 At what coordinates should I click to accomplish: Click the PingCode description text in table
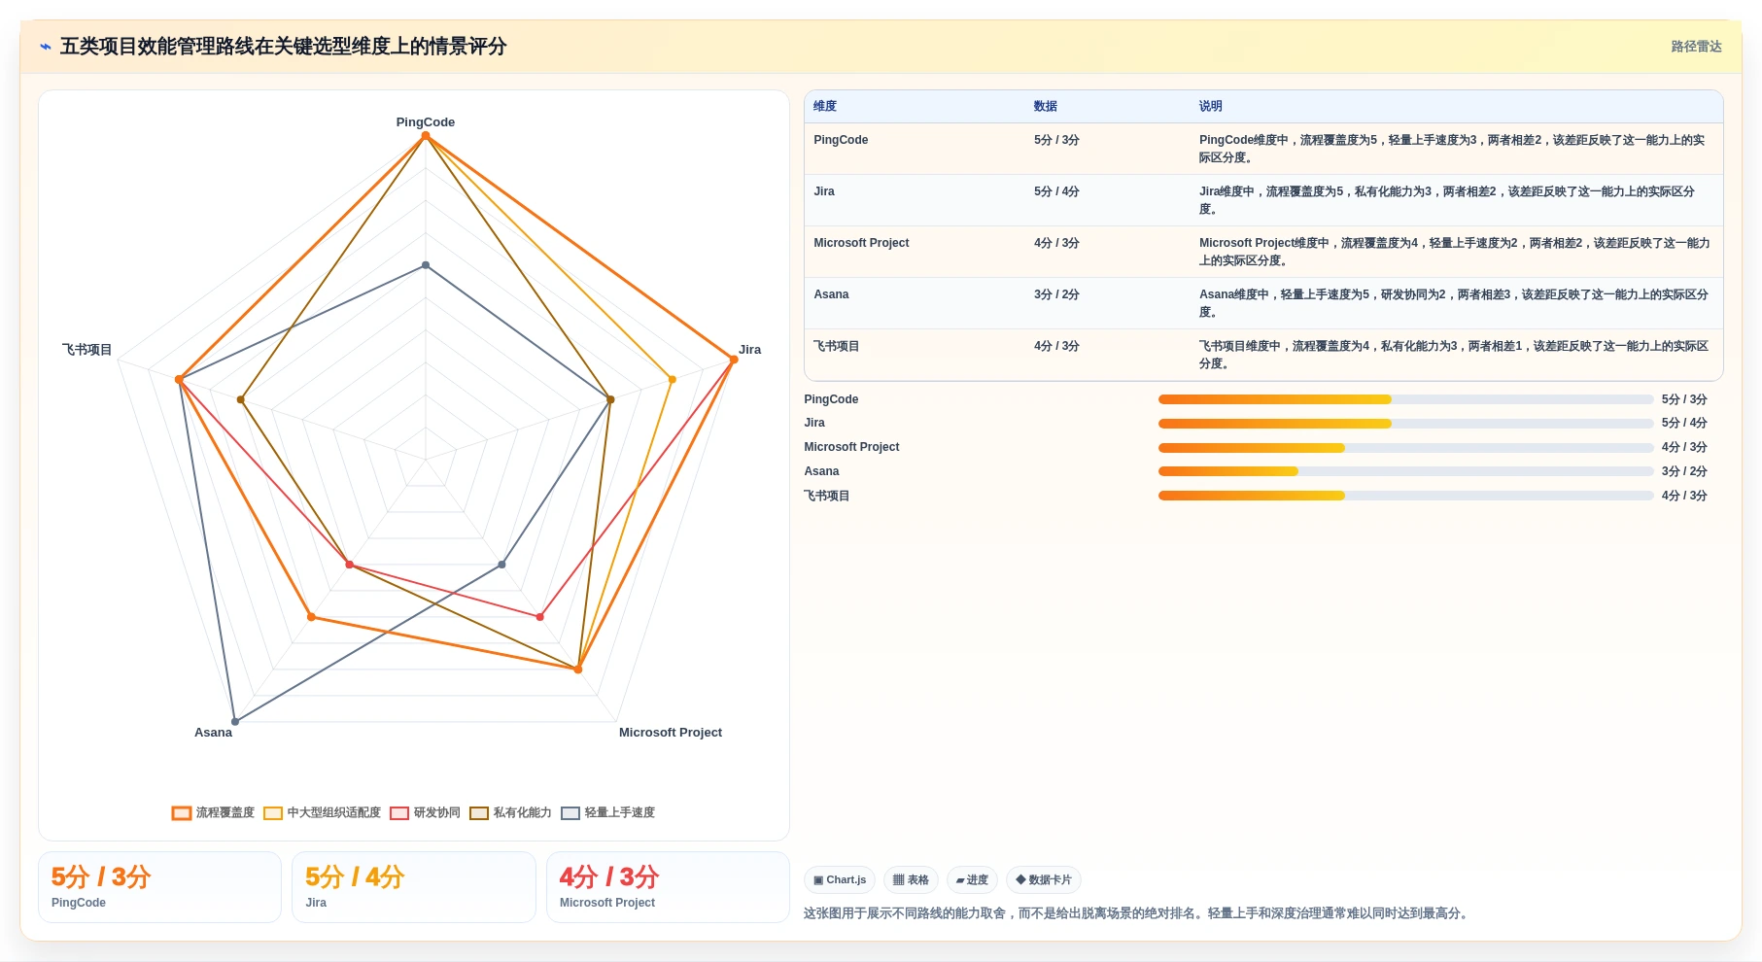pos(1453,149)
